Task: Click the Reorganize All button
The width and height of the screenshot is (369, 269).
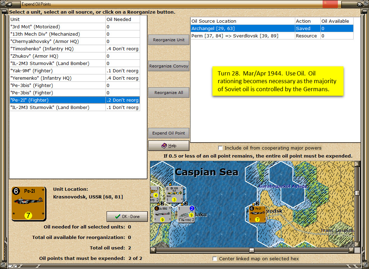Action: pyautogui.click(x=169, y=93)
